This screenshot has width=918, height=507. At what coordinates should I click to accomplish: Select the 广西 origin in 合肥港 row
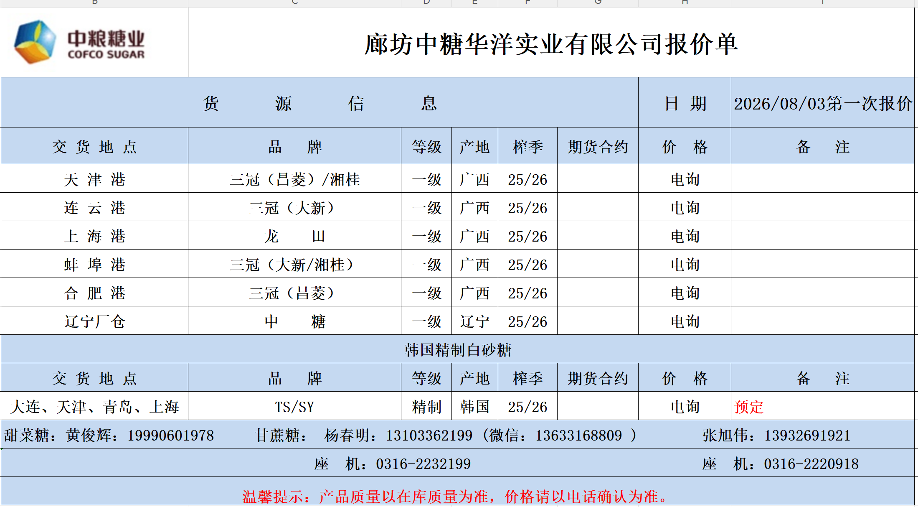point(475,293)
